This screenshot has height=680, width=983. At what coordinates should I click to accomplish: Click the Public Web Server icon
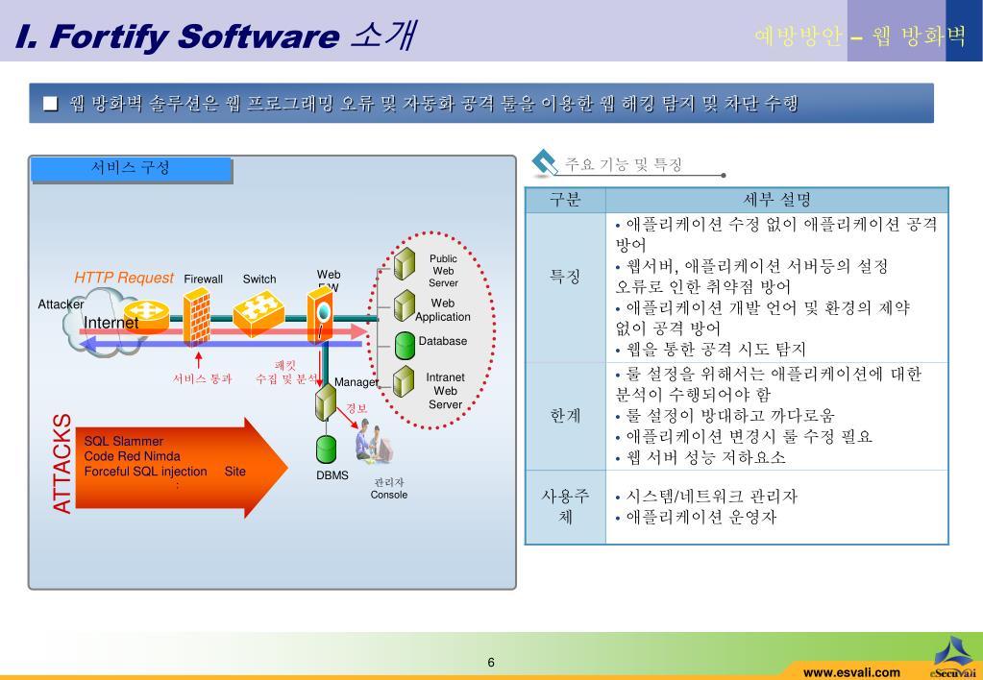(x=405, y=264)
